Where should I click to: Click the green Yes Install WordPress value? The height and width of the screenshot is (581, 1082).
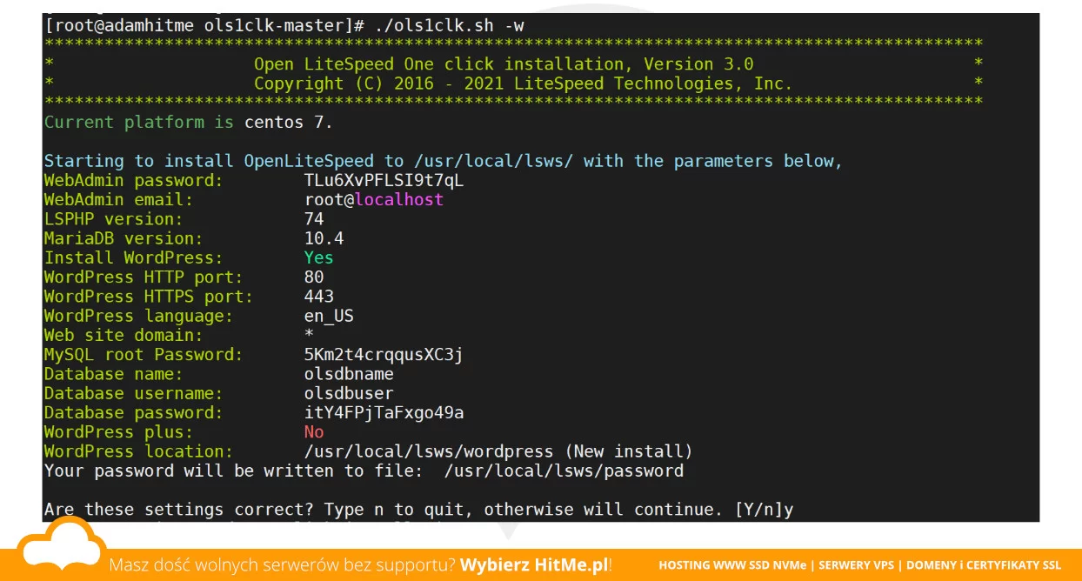[x=318, y=258]
